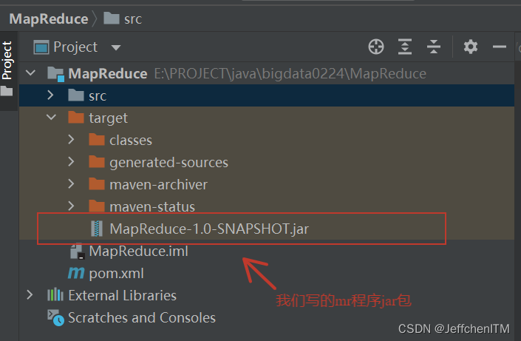The width and height of the screenshot is (521, 341).
Task: Select the MapReduce root project entry
Action: 108,73
